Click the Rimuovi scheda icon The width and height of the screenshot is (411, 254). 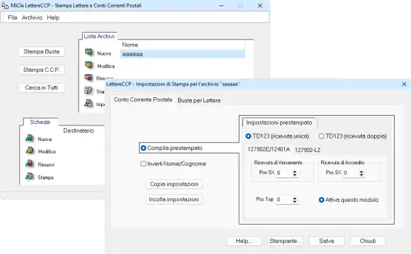click(x=29, y=164)
